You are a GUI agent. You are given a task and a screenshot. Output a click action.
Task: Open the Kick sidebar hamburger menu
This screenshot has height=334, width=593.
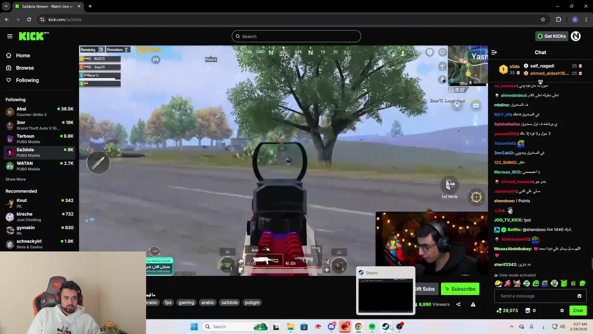(10, 36)
